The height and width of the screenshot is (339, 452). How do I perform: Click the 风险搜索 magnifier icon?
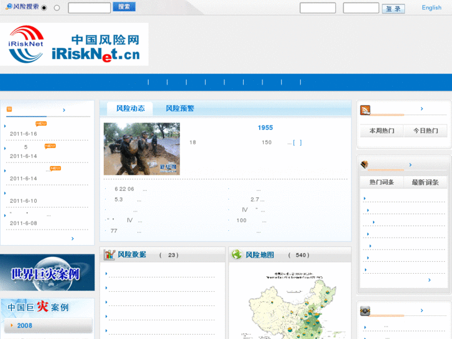(9, 7)
